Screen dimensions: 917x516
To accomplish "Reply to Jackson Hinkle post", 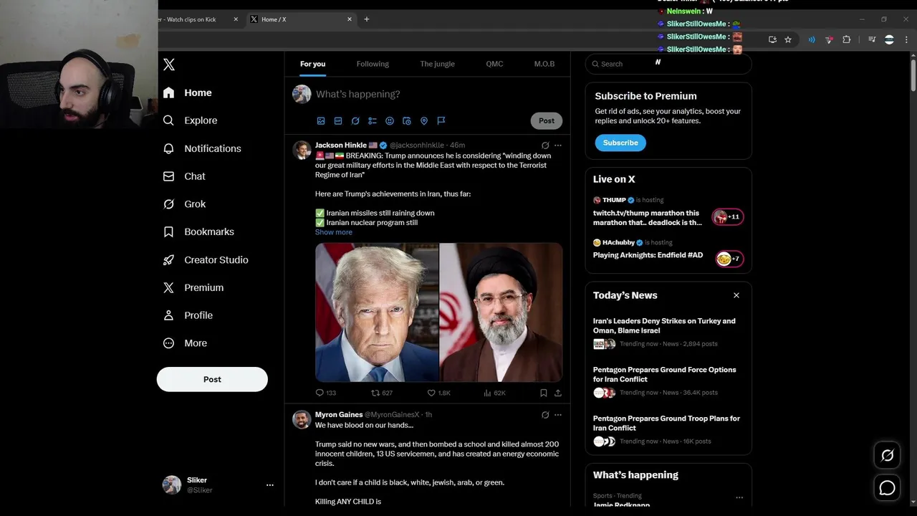I will click(x=326, y=393).
